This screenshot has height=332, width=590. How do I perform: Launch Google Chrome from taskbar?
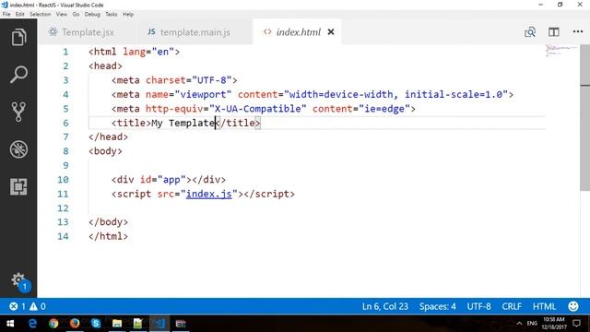[53, 324]
